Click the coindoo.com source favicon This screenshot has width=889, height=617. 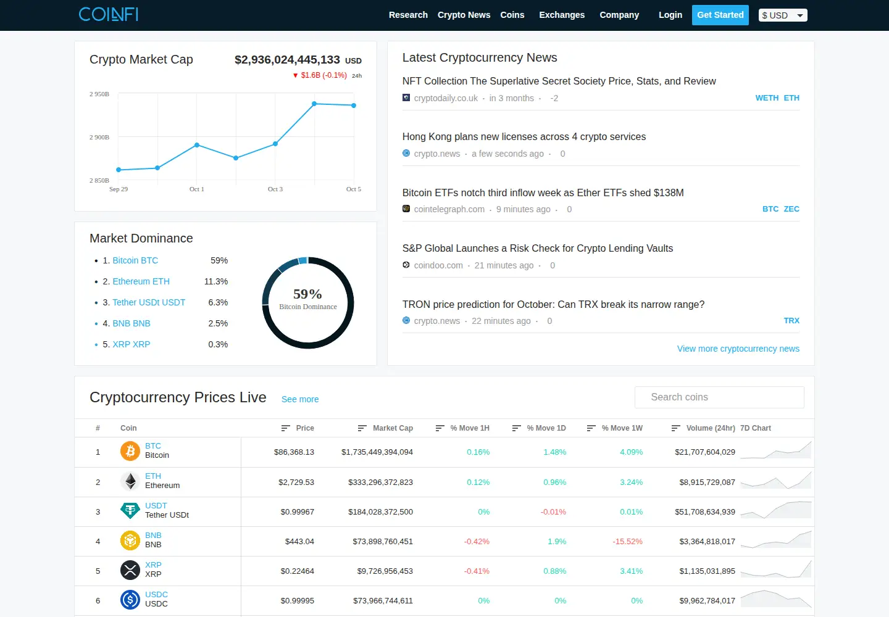[x=406, y=265]
